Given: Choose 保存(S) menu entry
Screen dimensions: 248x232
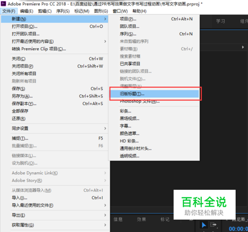Looking at the screenshot, I should (x=55, y=88).
